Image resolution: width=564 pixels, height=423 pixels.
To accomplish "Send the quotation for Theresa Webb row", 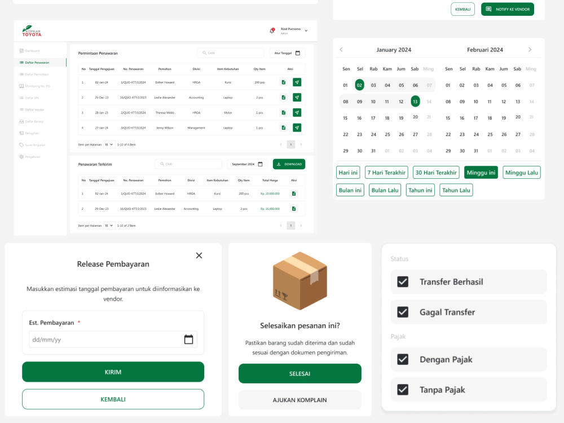I will click(297, 113).
